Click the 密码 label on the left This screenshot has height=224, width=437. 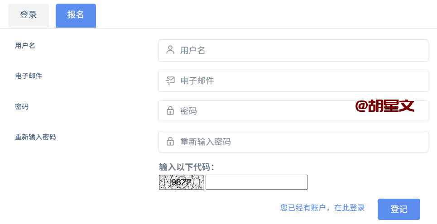(22, 107)
